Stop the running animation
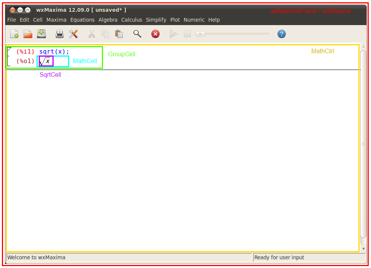The width and height of the screenshot is (371, 268). [187, 34]
